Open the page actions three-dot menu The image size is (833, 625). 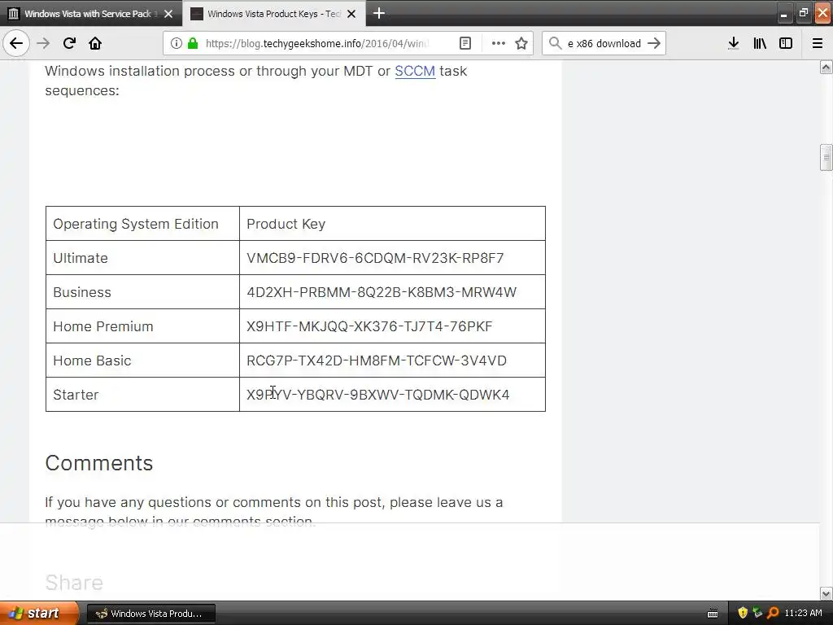coord(499,43)
